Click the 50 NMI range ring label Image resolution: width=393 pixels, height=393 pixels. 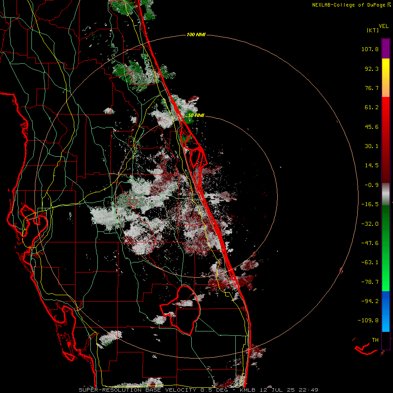pos(196,115)
